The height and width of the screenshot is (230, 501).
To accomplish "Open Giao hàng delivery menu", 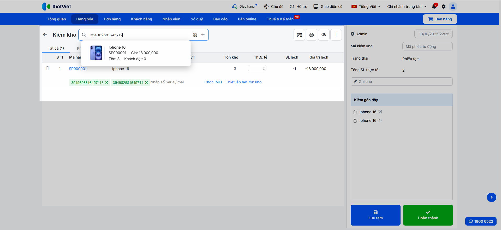I will [244, 7].
